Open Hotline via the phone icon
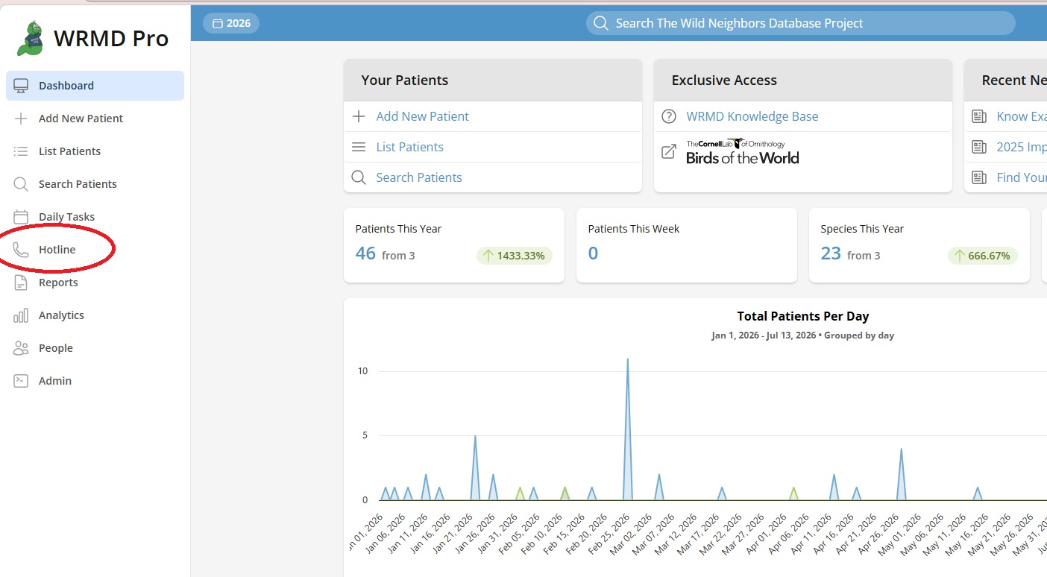 (x=21, y=250)
